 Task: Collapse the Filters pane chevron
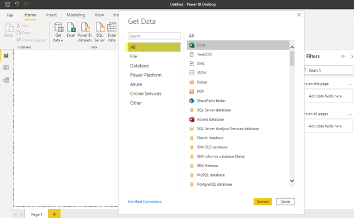352,57
